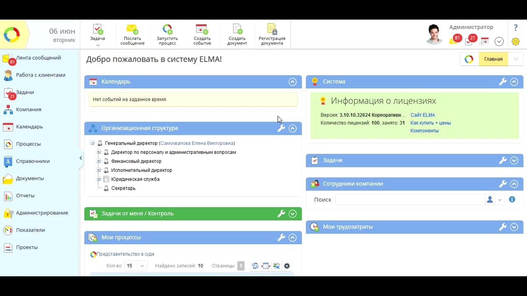This screenshot has height=296, width=527.
Task: Open tasks icon with 21 badge in header
Action: click(x=470, y=40)
